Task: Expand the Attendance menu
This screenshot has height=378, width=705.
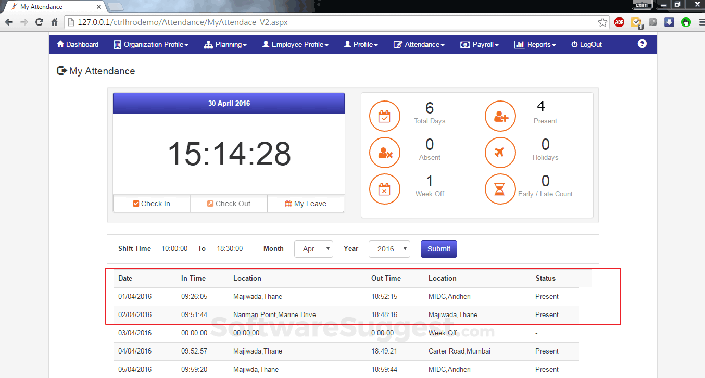Action: 419,45
